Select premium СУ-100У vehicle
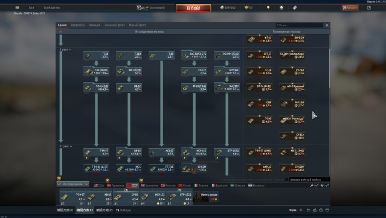The height and width of the screenshot is (218, 386). tap(292, 168)
